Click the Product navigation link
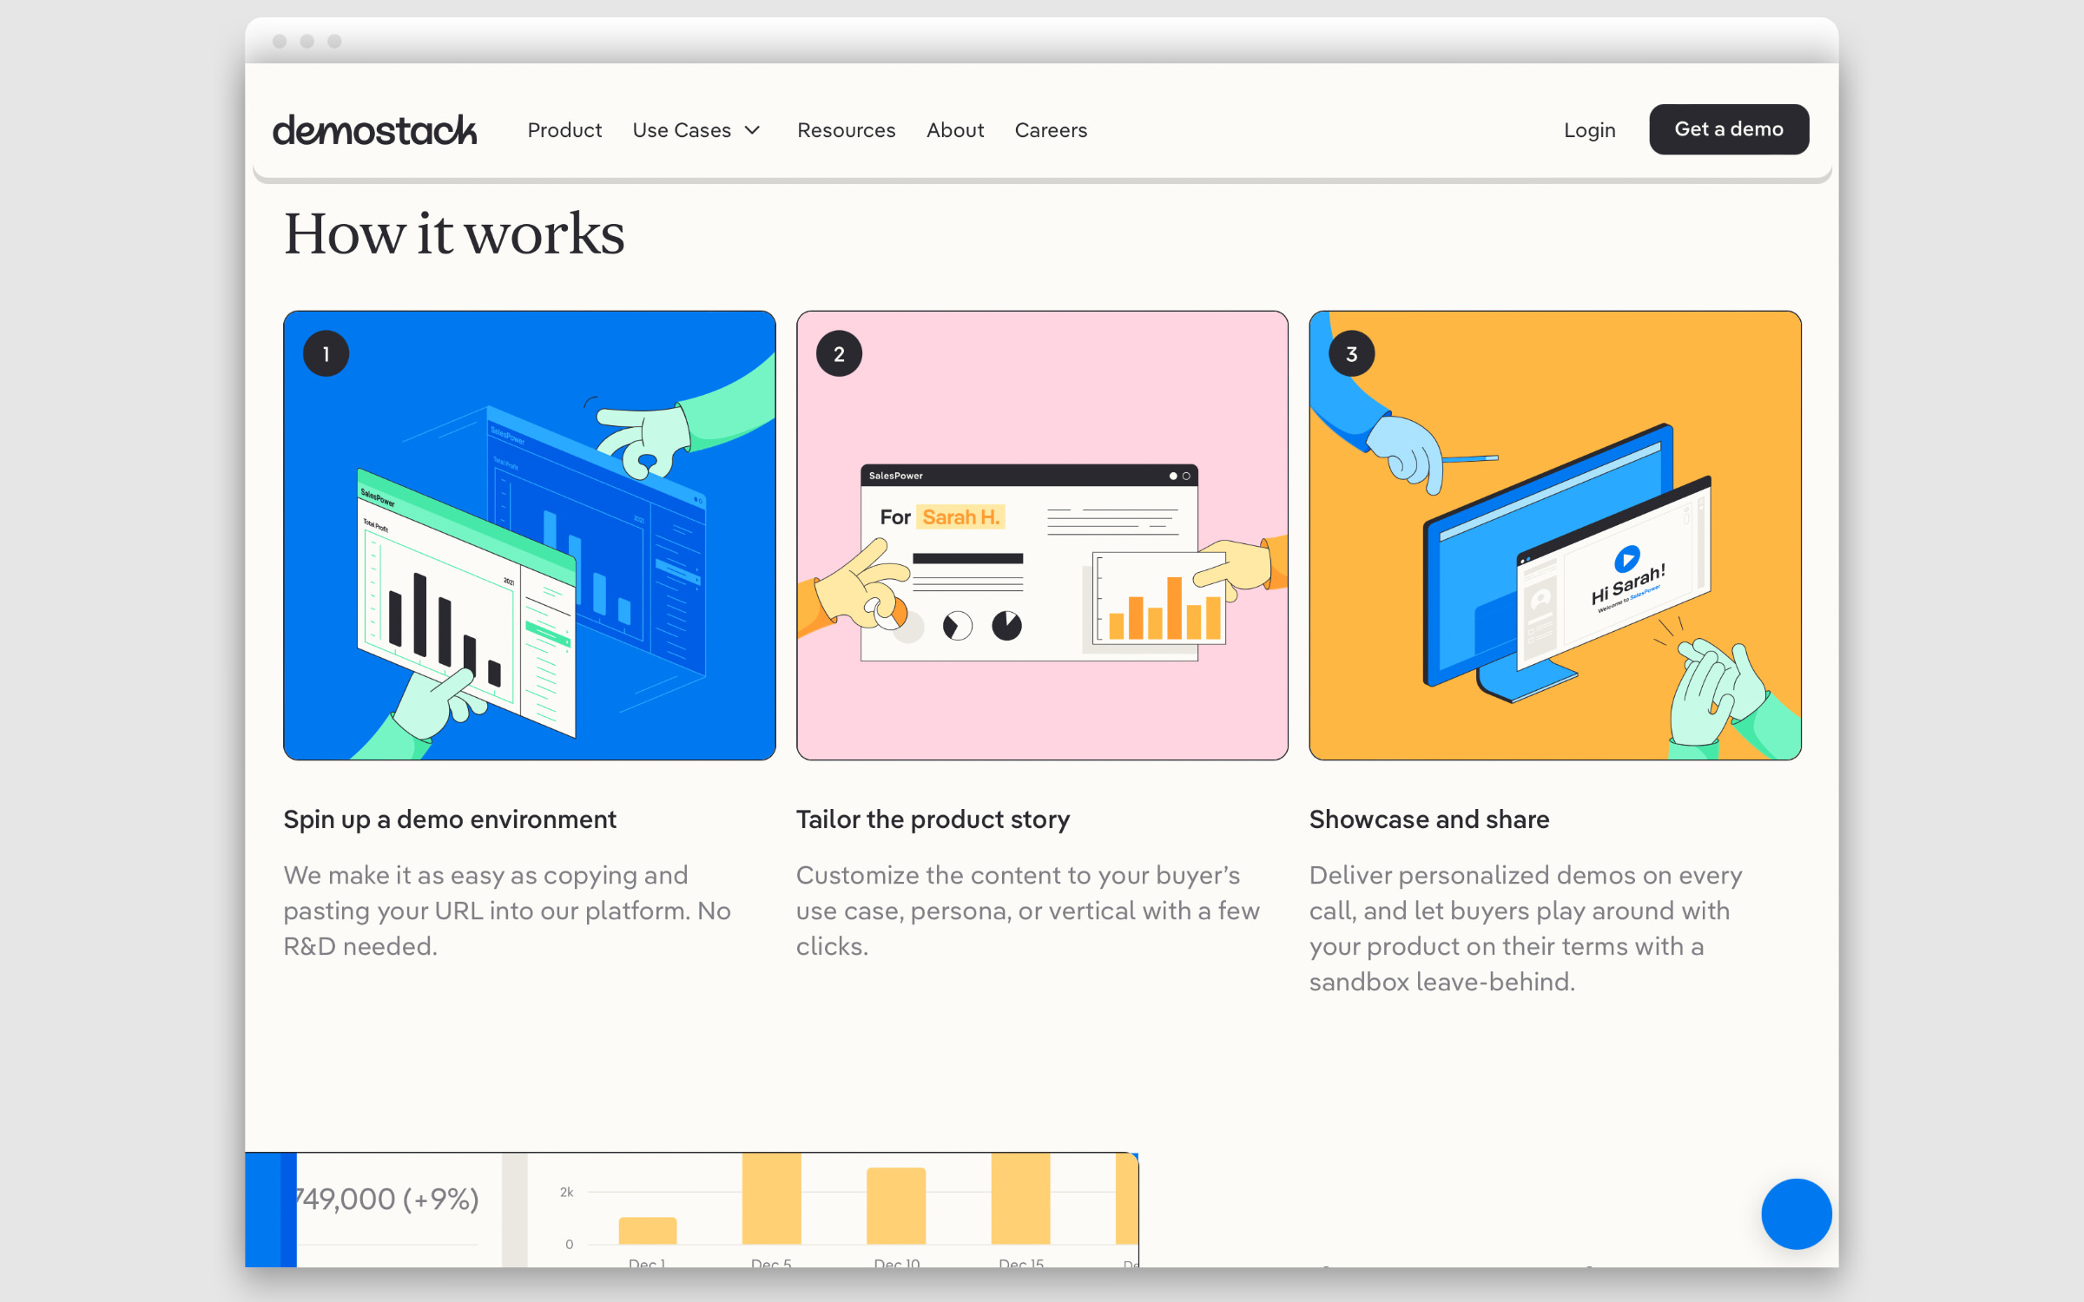Viewport: 2084px width, 1302px height. pos(563,129)
